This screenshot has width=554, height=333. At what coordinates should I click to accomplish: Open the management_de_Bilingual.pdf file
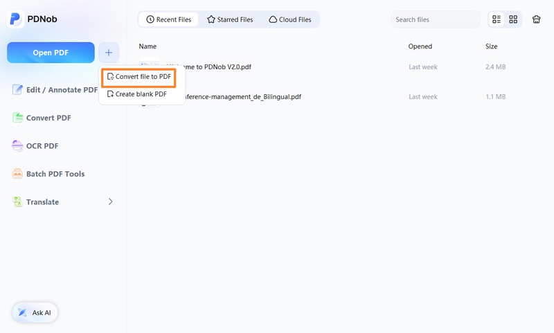point(244,97)
